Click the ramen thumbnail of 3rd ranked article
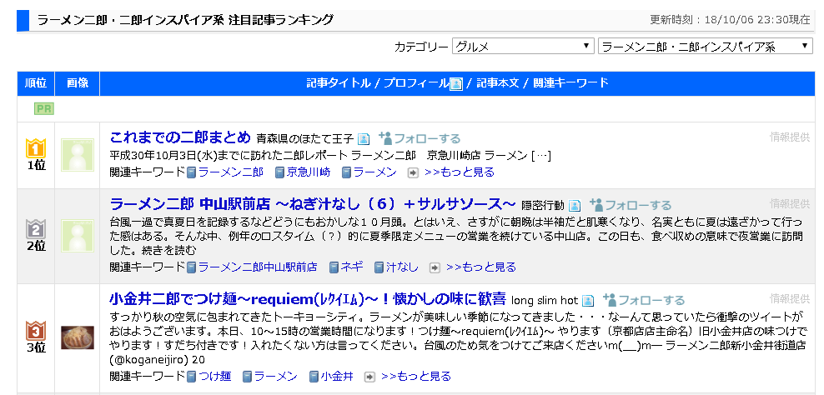The image size is (824, 395). tap(78, 337)
